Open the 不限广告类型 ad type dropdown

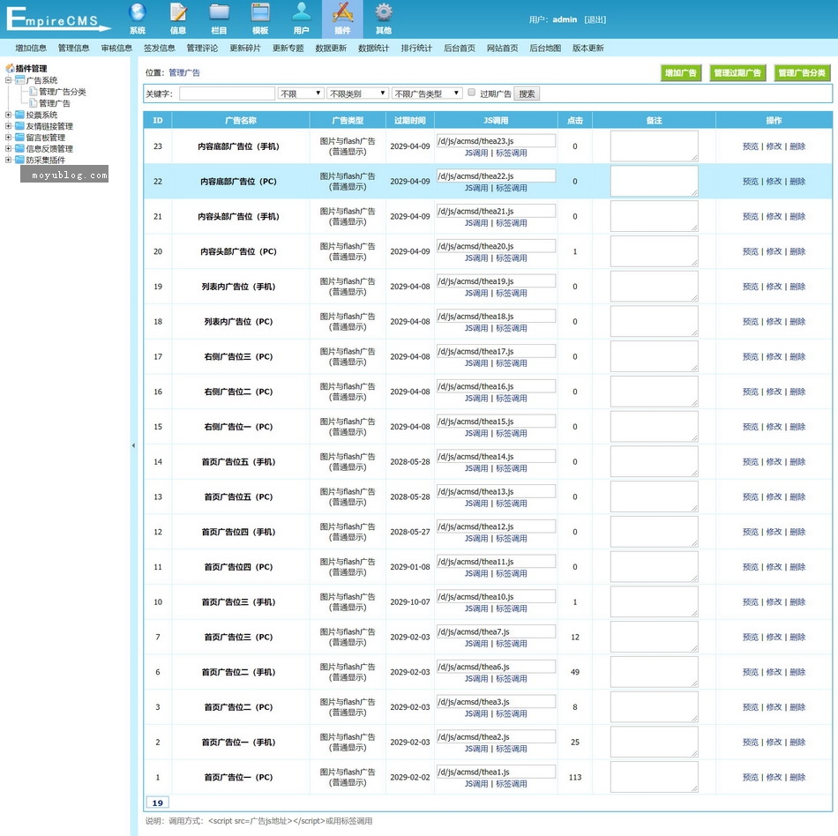(427, 93)
